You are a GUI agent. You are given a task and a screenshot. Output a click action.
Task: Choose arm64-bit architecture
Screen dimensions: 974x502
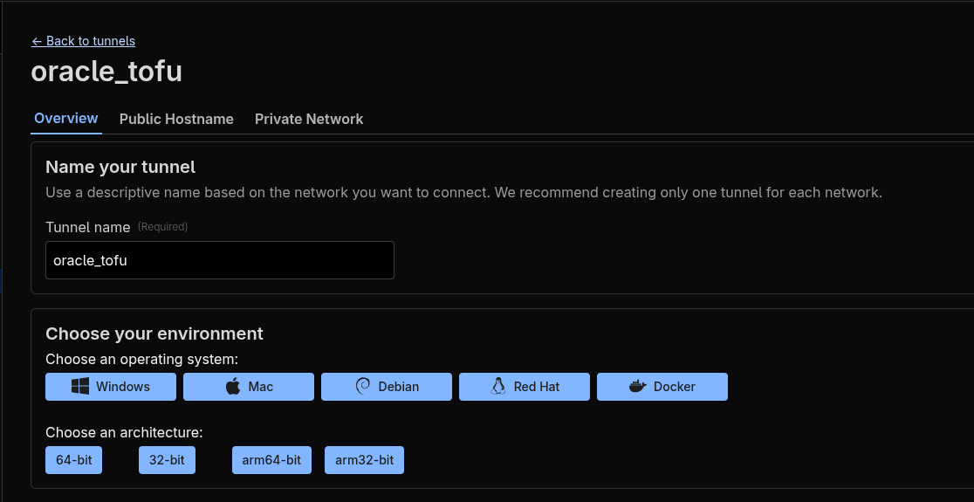pyautogui.click(x=271, y=460)
